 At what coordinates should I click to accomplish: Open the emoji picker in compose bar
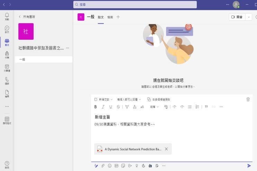point(110,166)
